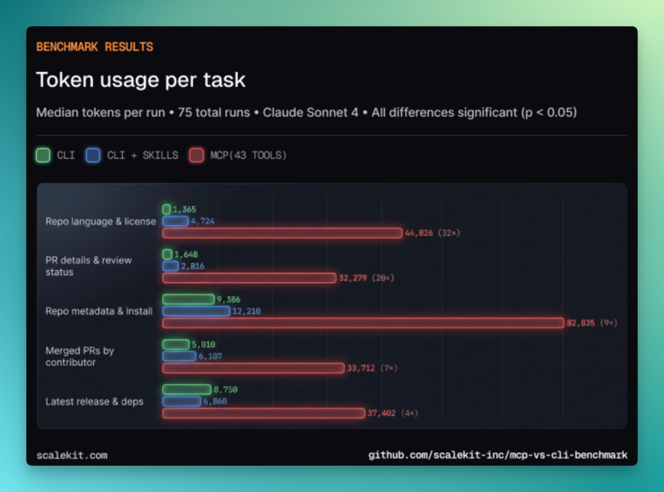The height and width of the screenshot is (492, 664).
Task: Click the green bar valued 9,386
Action: click(x=189, y=299)
